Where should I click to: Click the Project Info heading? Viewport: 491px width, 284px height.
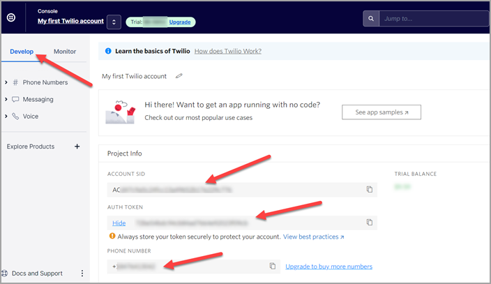(124, 154)
